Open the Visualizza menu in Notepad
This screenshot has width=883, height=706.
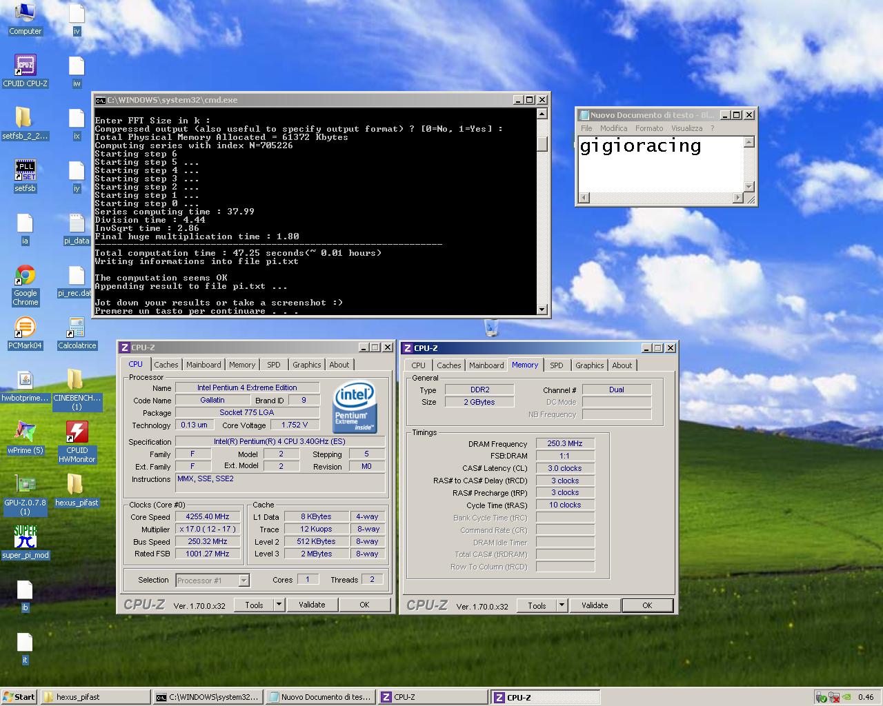686,128
